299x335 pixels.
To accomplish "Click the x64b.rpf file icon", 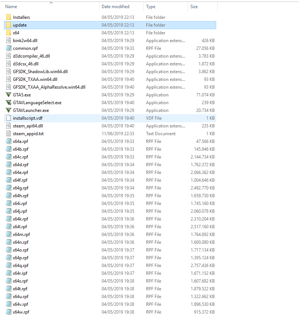I will pos(9,149).
